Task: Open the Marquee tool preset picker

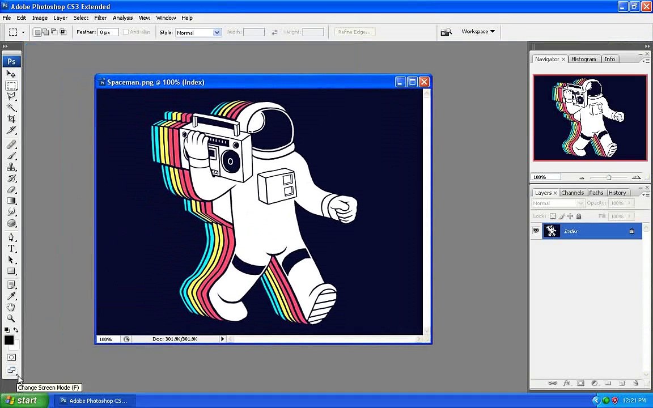Action: pos(16,32)
